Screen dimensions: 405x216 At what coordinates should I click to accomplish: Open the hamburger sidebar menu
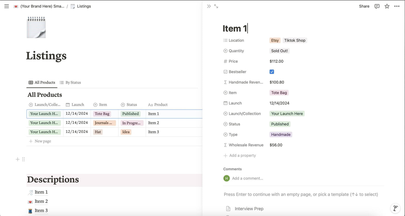click(6, 6)
